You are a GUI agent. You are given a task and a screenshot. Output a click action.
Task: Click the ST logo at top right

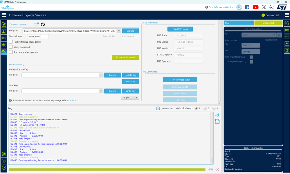(282, 7)
